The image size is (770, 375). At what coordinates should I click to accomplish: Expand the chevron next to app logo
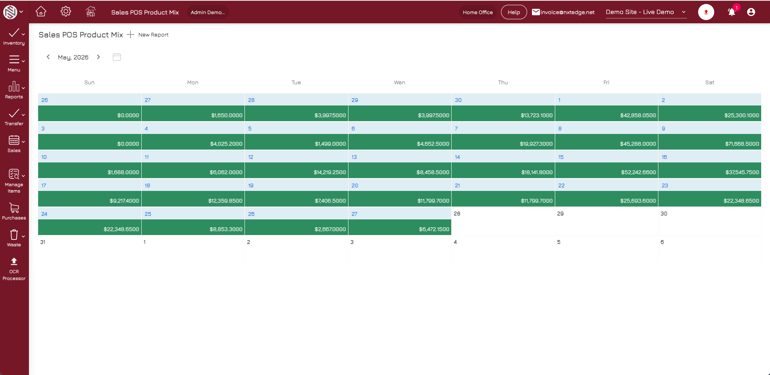point(21,12)
